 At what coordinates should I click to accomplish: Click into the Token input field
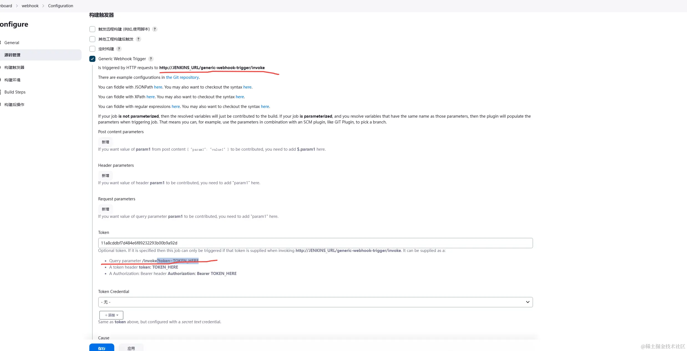(x=315, y=243)
